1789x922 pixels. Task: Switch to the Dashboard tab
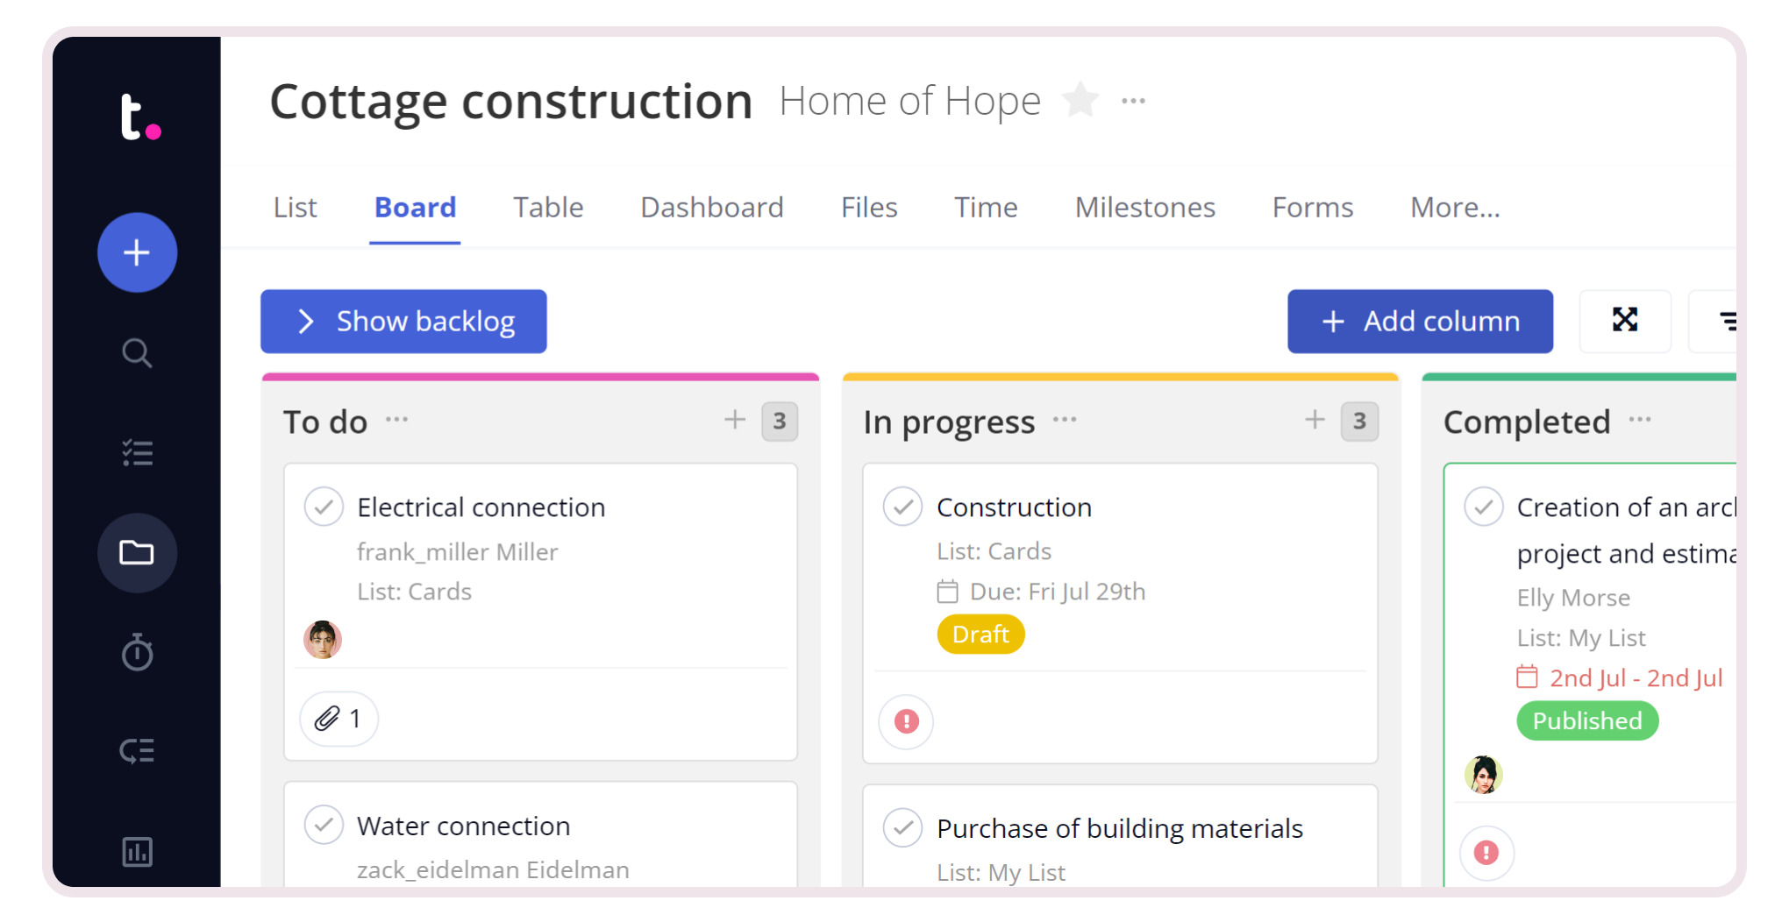tap(711, 208)
